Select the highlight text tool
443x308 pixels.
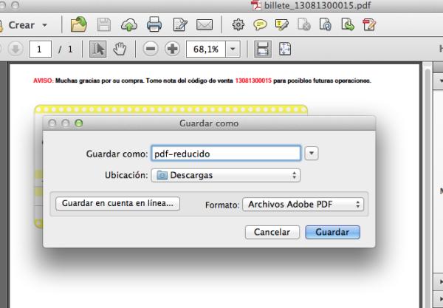coord(282,24)
